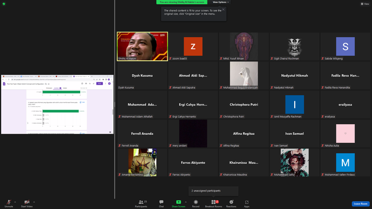This screenshot has height=209, width=372.
Task: Select Nadyatul Hikmah's participant tile
Action: pyautogui.click(x=295, y=75)
